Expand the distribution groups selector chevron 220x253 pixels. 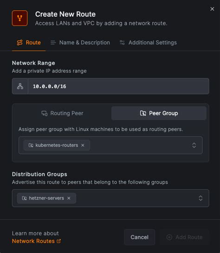[x=201, y=198]
